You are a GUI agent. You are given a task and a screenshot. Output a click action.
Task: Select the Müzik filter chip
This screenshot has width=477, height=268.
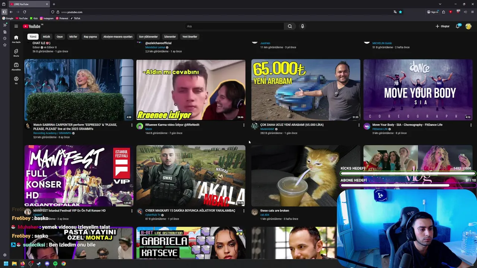(46, 36)
